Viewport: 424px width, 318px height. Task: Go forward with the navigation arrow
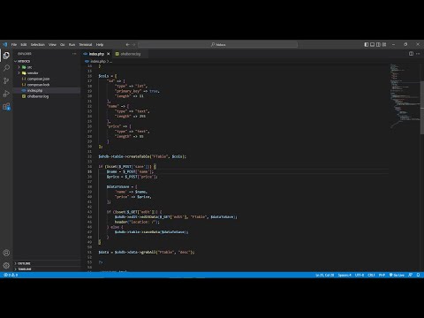(x=133, y=44)
